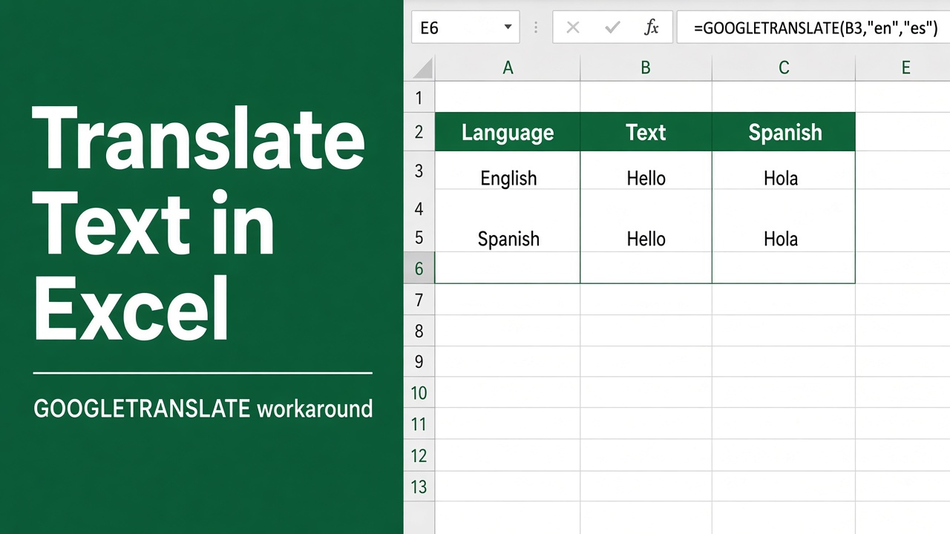The width and height of the screenshot is (950, 534).
Task: Click the Spanish header cell in column C
Action: (x=784, y=132)
